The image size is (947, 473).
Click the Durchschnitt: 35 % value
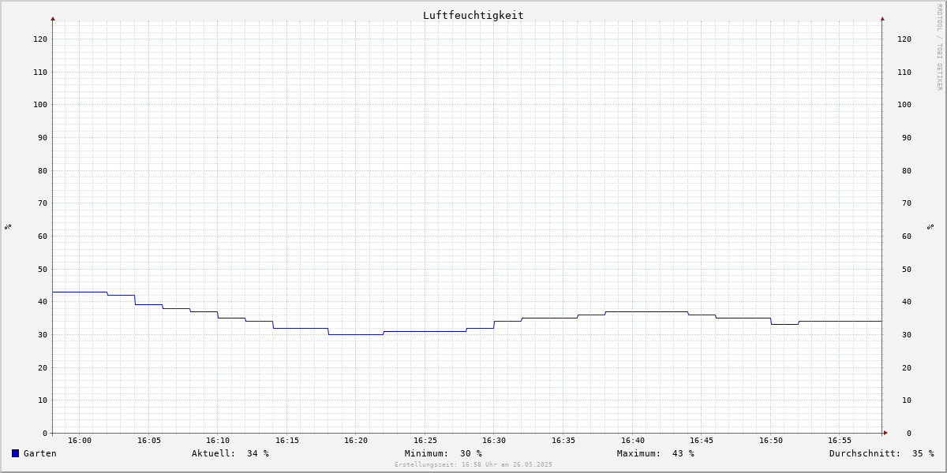[881, 453]
